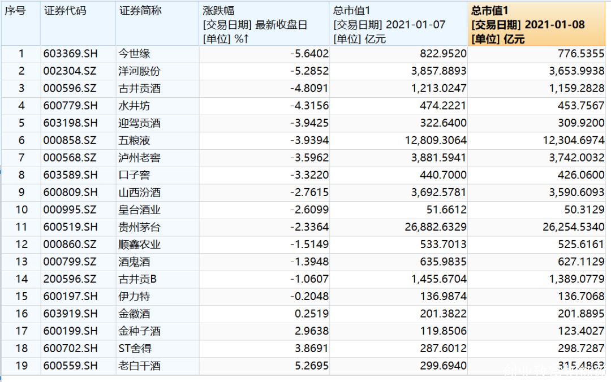This screenshot has height=382, width=611.
Task: Sort by 涨跌幅 column header
Action: coord(264,23)
